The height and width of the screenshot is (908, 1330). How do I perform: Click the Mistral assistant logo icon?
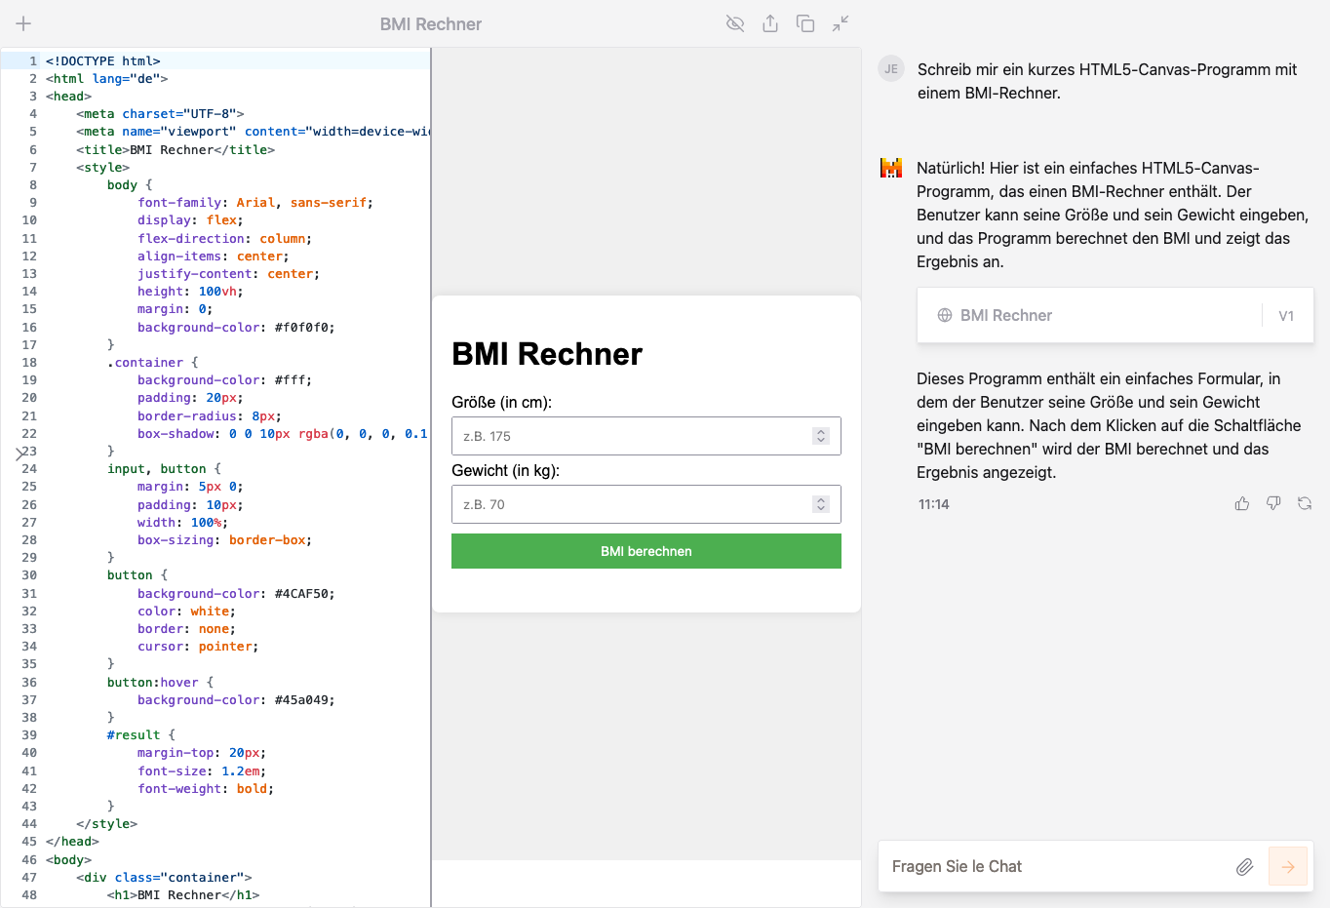point(891,168)
